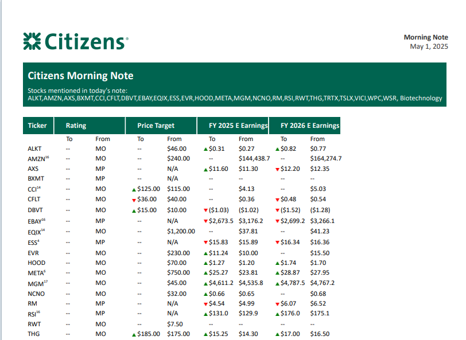Click the ticker list line starting with ALKT,AMZN

point(235,98)
